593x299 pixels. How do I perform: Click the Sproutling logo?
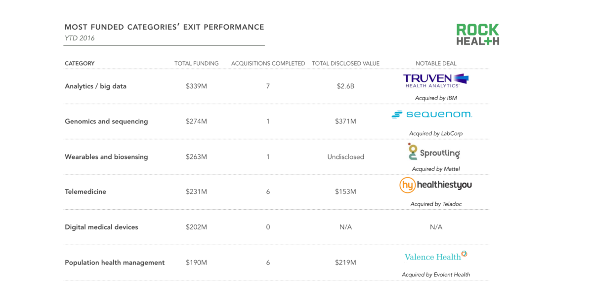pyautogui.click(x=434, y=152)
